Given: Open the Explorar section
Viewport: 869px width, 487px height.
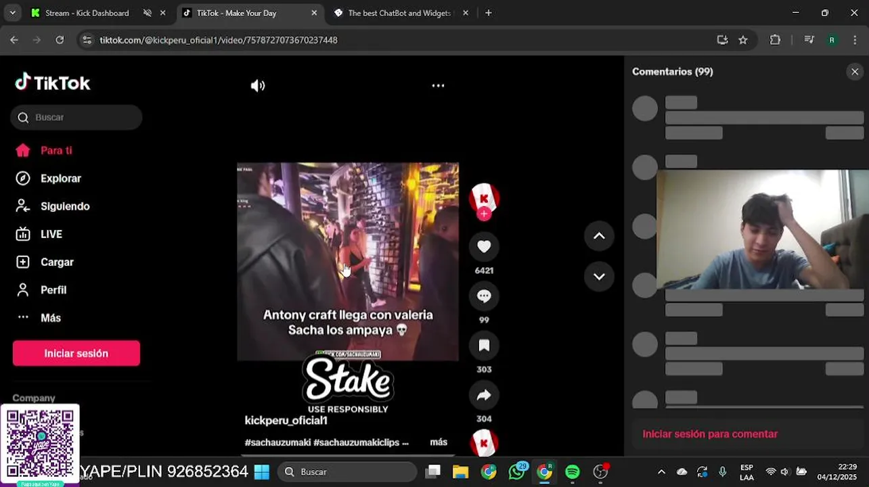Looking at the screenshot, I should click(60, 179).
